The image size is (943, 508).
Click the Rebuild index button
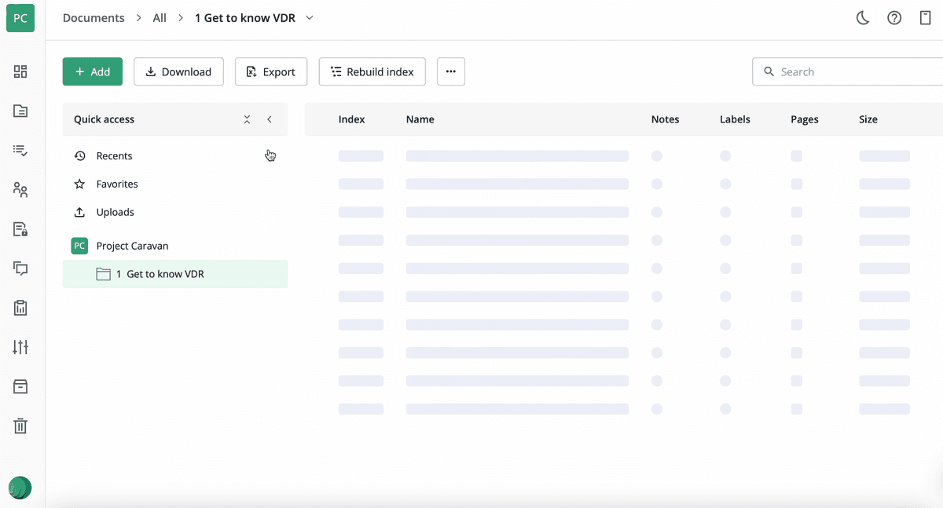click(372, 71)
